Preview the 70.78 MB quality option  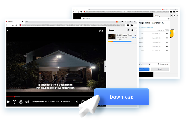167,34
